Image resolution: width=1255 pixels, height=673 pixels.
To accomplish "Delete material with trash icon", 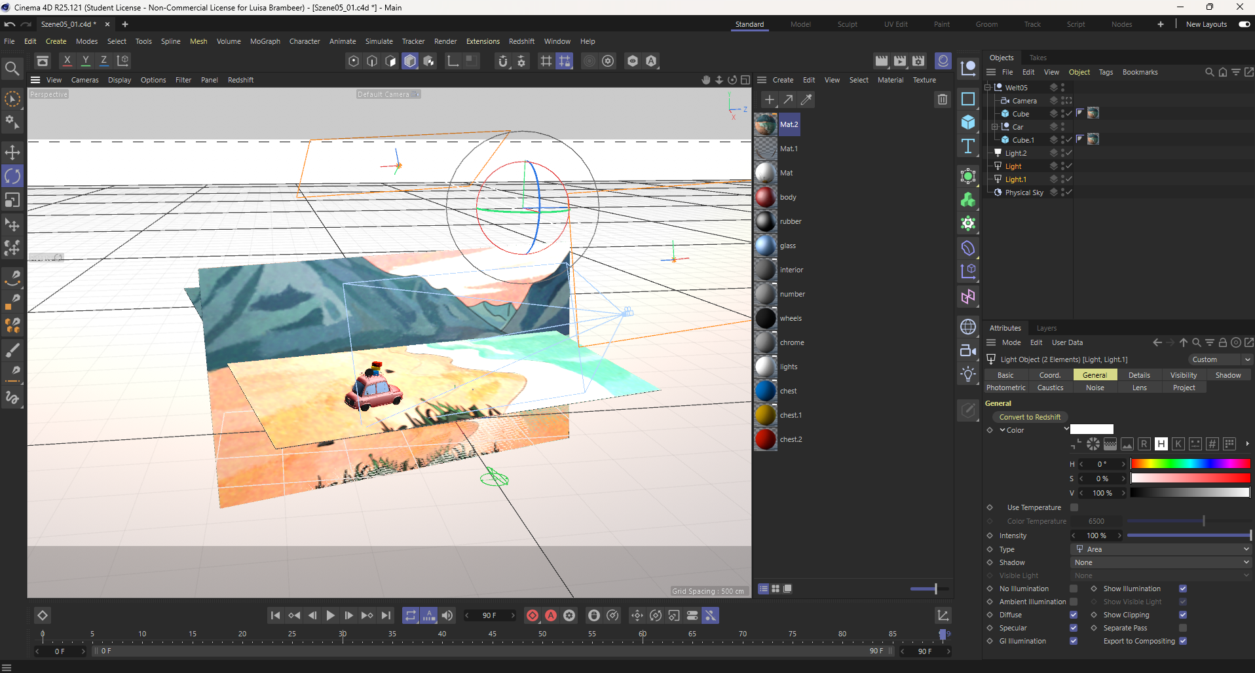I will (x=943, y=100).
